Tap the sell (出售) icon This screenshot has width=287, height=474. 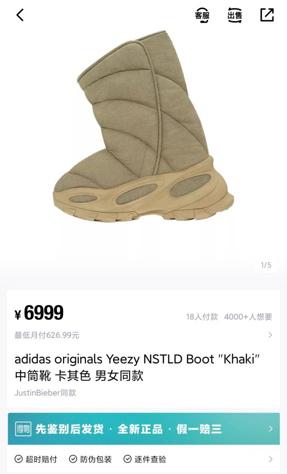pos(234,15)
